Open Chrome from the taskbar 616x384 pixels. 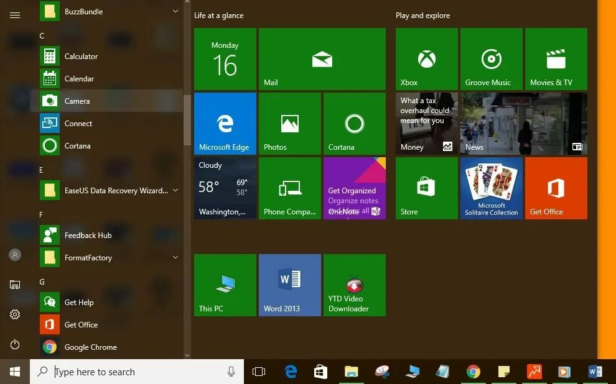[x=473, y=372]
